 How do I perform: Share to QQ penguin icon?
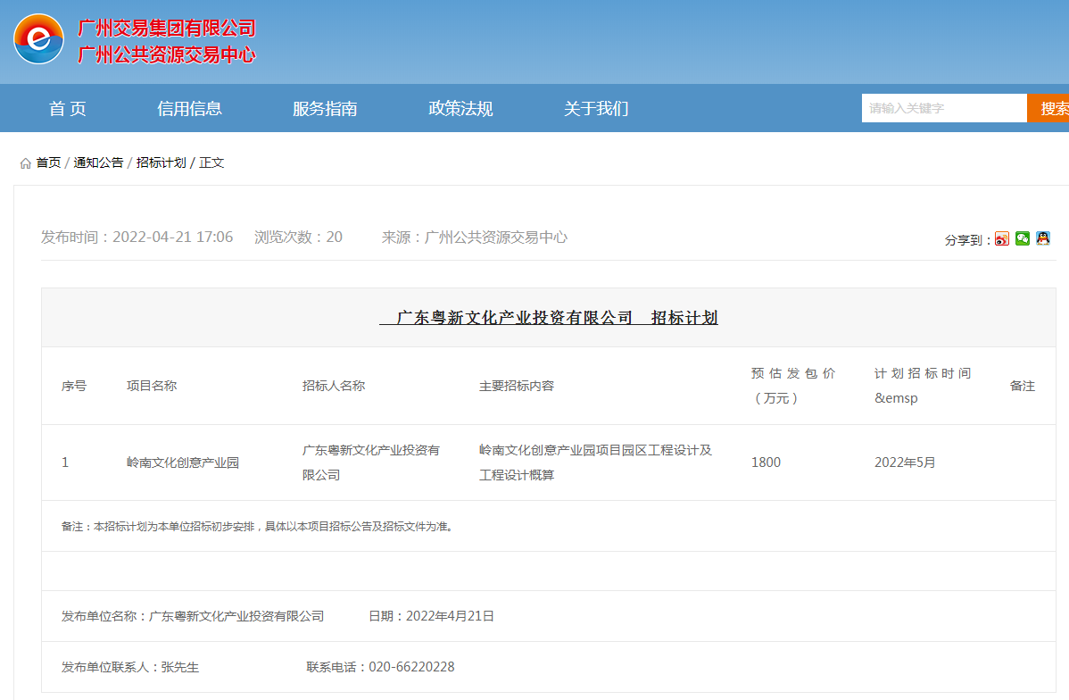pyautogui.click(x=1042, y=238)
